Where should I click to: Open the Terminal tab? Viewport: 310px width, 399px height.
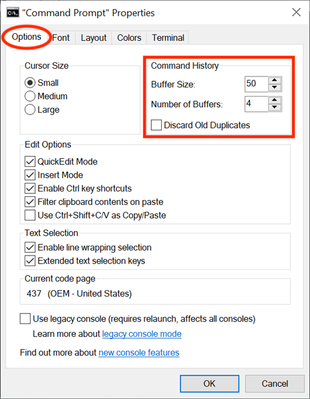pos(168,38)
